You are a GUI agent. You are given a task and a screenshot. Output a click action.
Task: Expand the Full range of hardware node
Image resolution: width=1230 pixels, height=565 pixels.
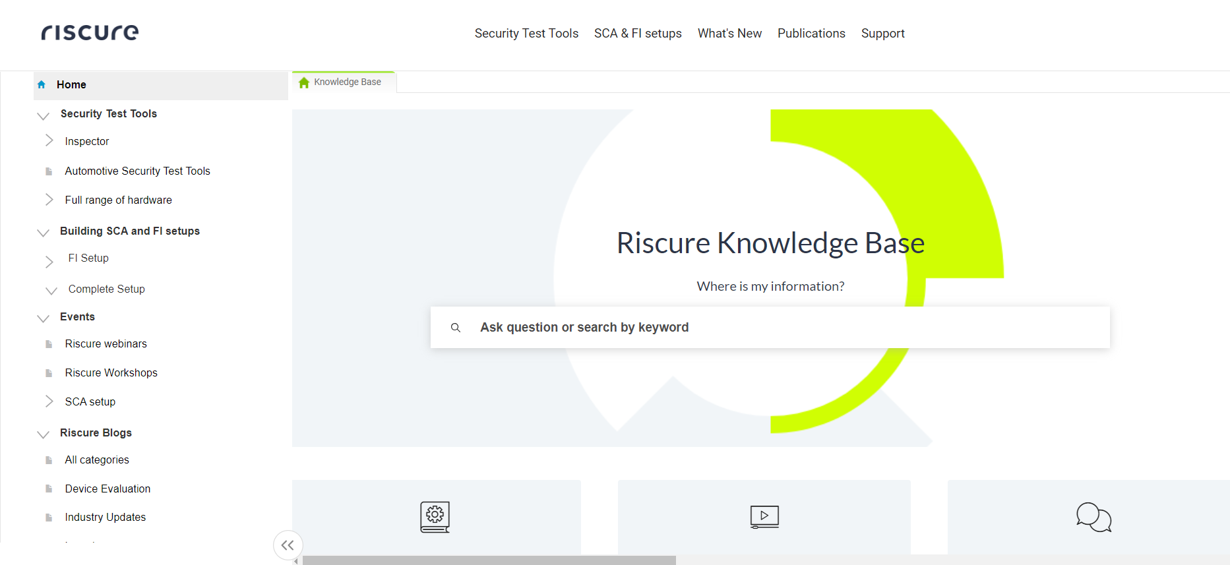click(x=49, y=199)
